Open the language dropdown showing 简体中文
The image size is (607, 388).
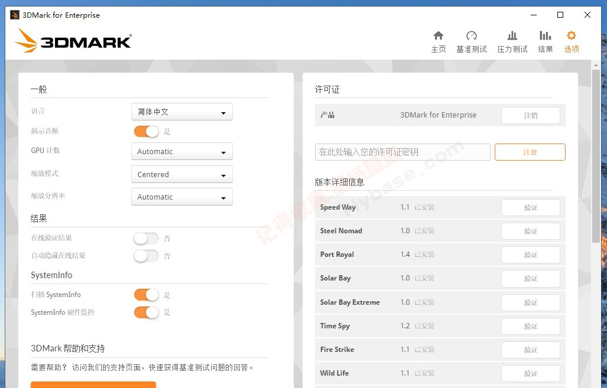(181, 112)
